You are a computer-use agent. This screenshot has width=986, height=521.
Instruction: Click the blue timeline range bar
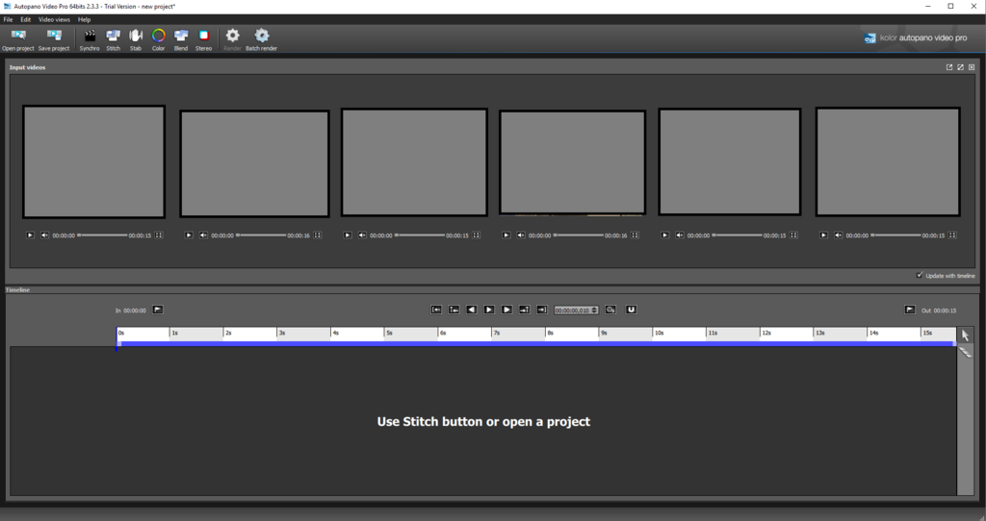[536, 344]
